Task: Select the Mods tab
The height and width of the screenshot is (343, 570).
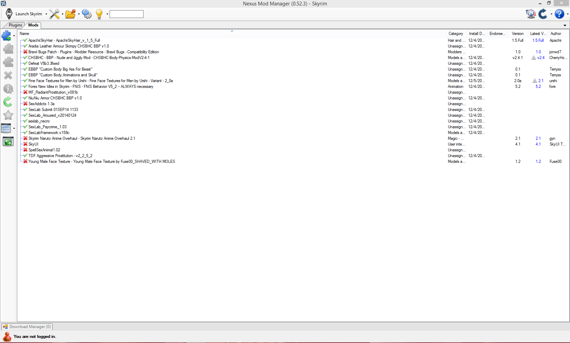Action: [x=33, y=25]
